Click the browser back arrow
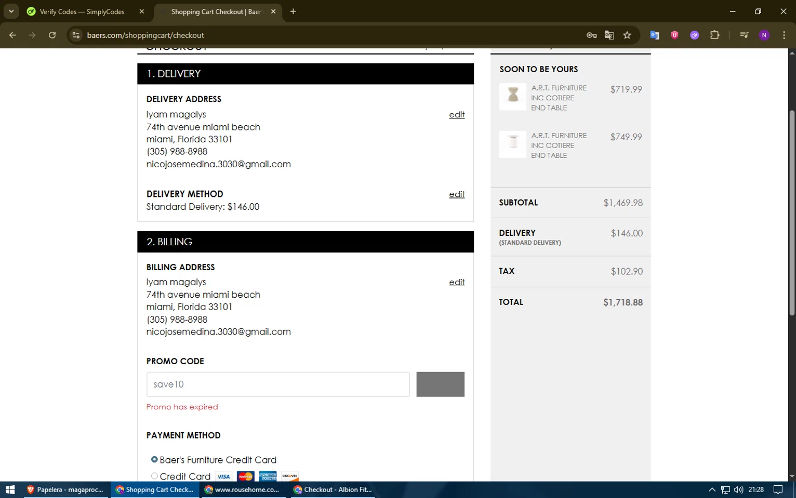Viewport: 796px width, 498px height. (13, 35)
